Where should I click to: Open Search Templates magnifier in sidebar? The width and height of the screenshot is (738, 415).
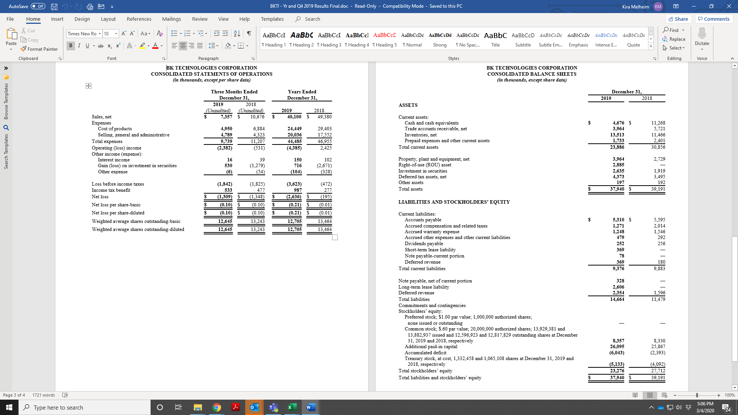[x=6, y=127]
